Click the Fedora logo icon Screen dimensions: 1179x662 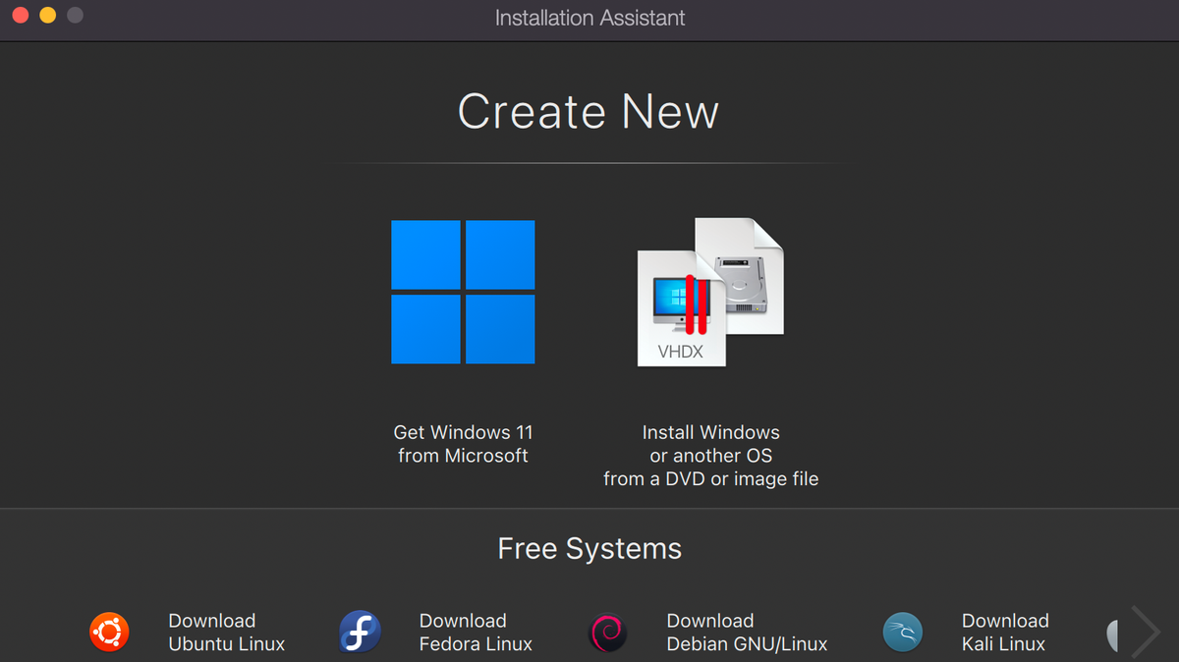point(360,633)
